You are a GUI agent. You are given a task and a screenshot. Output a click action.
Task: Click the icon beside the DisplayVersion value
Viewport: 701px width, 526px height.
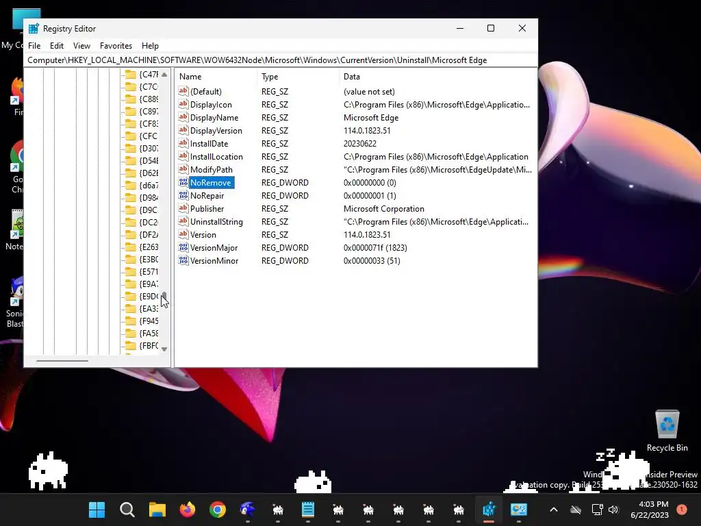183,130
